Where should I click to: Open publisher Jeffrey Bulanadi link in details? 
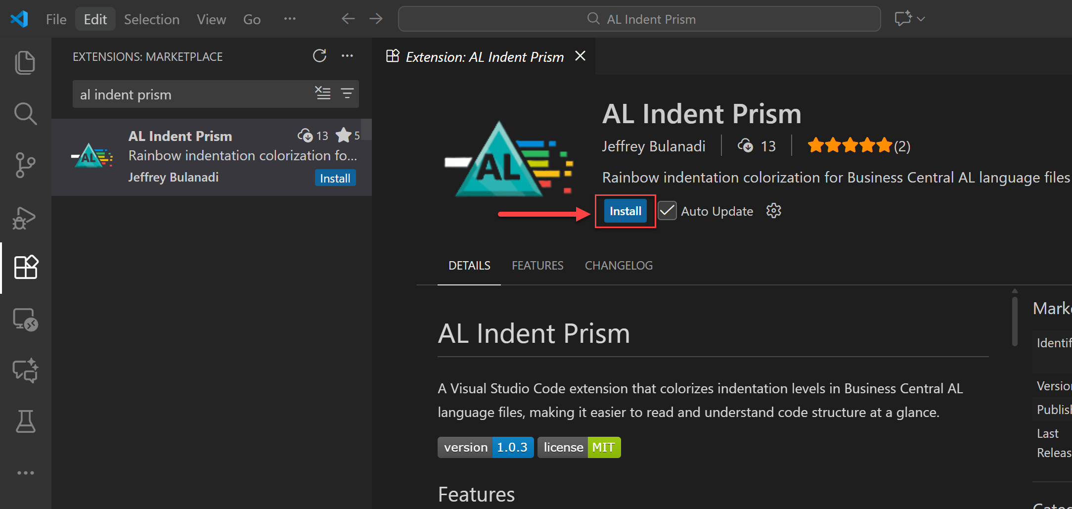pyautogui.click(x=654, y=146)
